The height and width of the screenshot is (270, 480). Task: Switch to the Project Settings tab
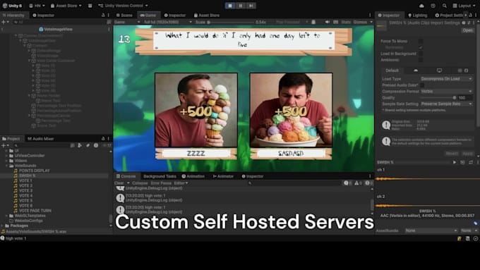click(x=449, y=15)
